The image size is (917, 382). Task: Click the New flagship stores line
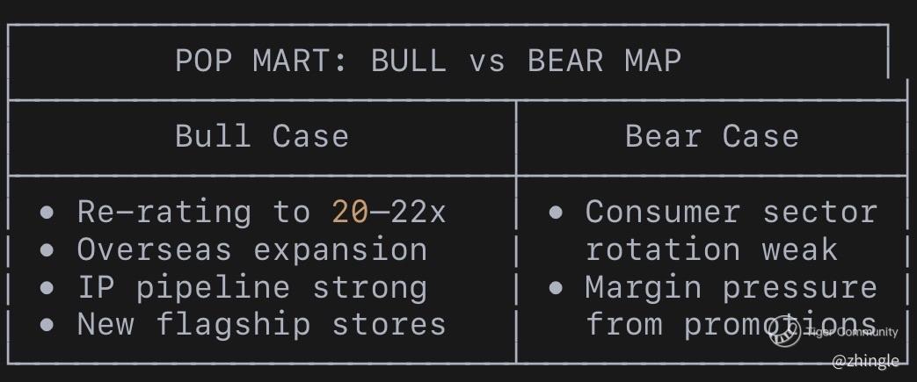coord(261,324)
